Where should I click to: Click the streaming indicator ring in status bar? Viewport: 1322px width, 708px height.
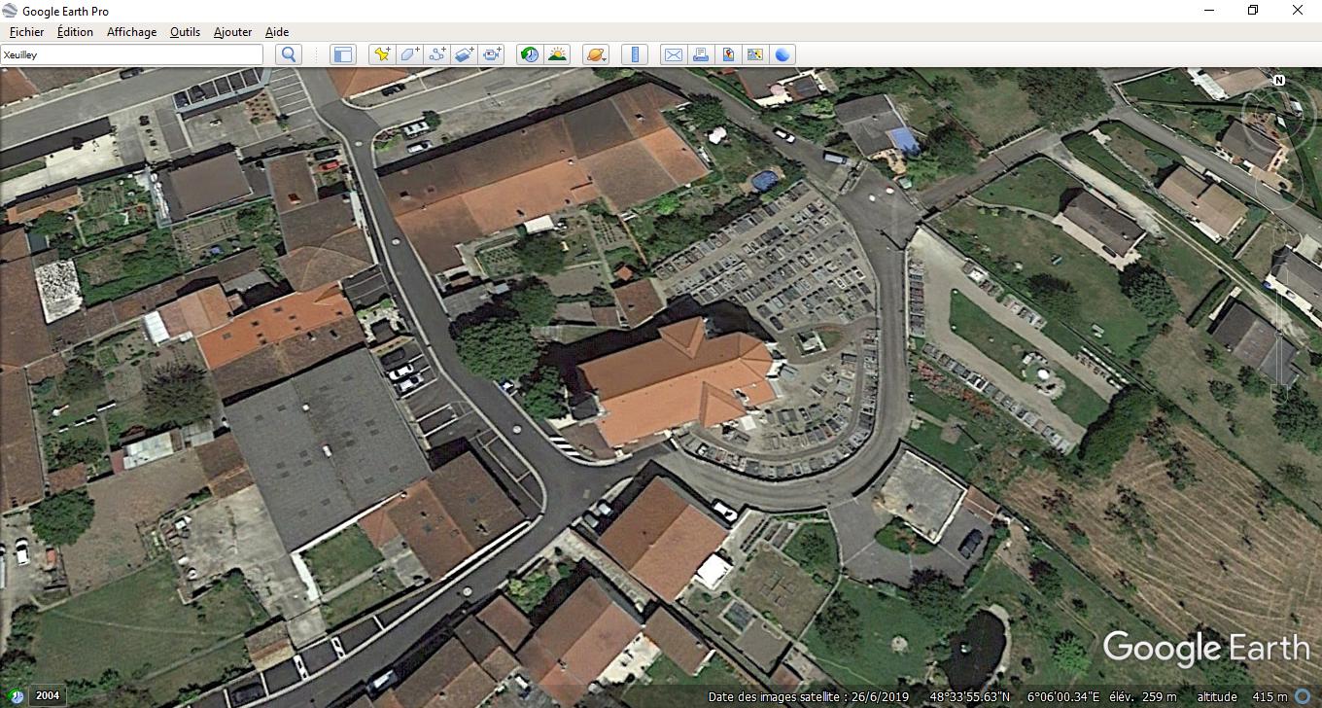[x=1303, y=696]
